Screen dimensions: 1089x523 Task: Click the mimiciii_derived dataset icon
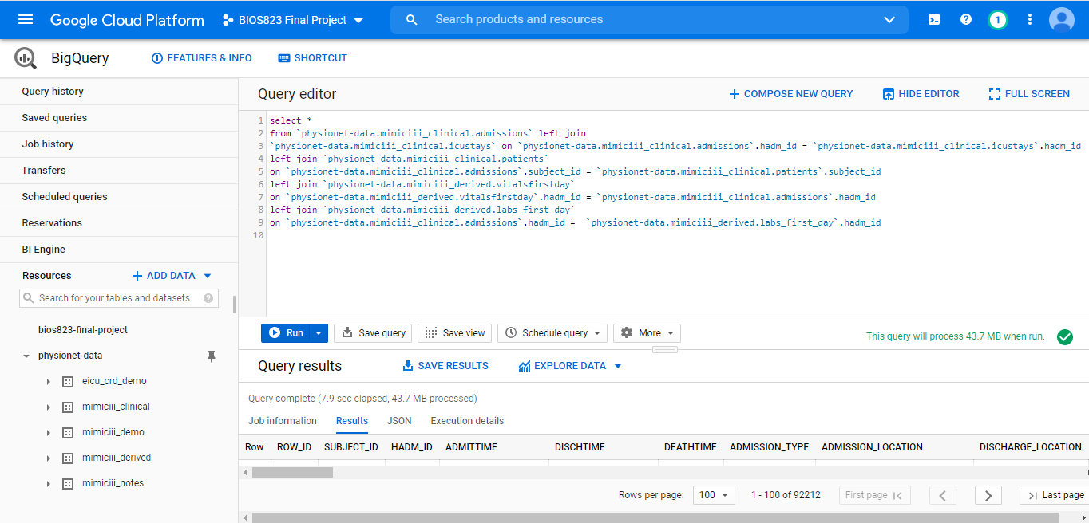[68, 458]
